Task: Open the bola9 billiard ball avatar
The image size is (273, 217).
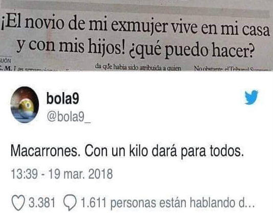Action: coord(25,104)
